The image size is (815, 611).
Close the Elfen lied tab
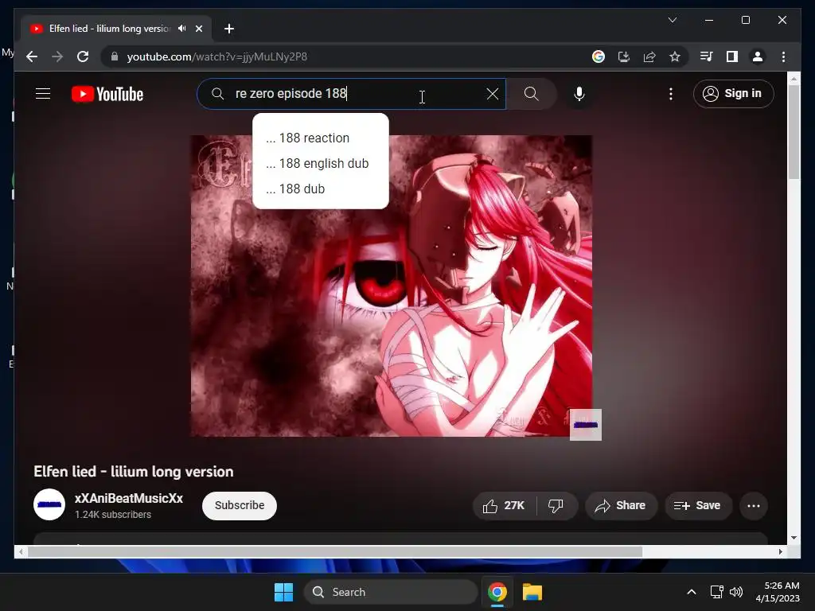tap(198, 29)
